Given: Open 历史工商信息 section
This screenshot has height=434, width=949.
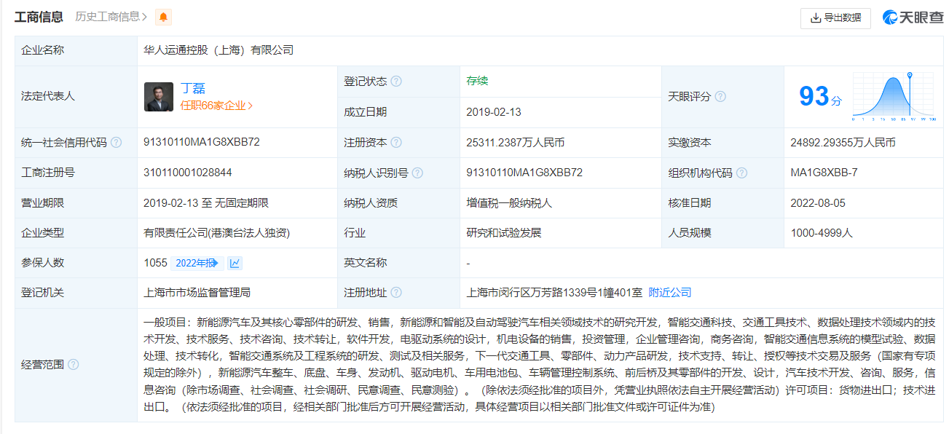Looking at the screenshot, I should pos(111,17).
